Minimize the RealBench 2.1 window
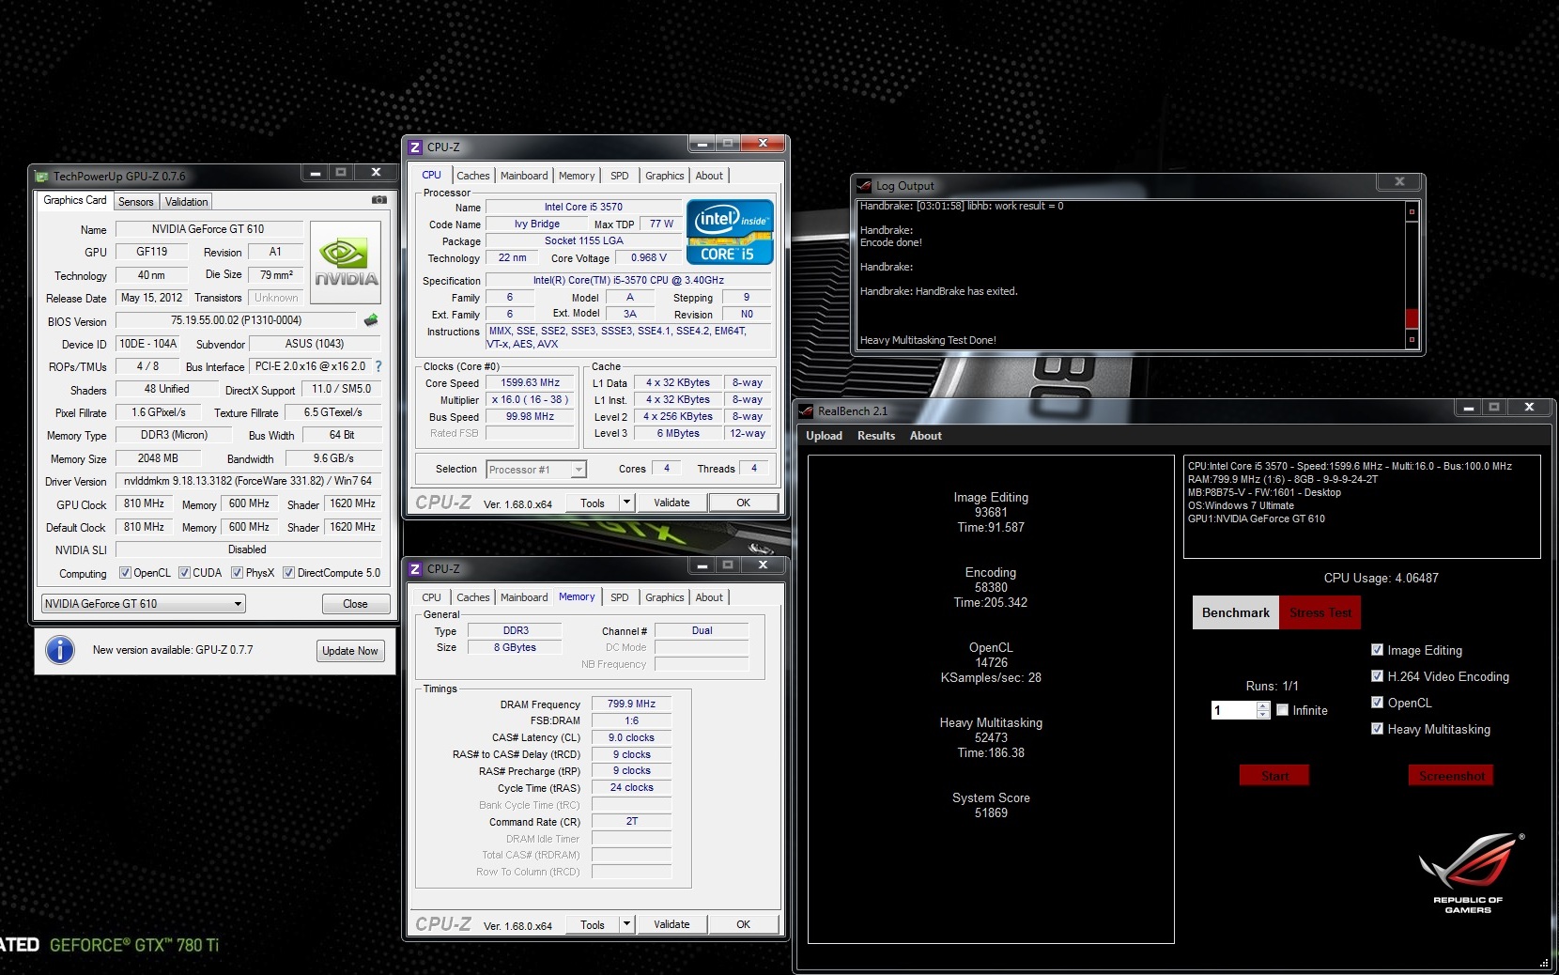The width and height of the screenshot is (1559, 975). (x=1468, y=408)
